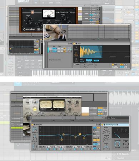Open band 8 filter type dropdown

tap(89, 147)
